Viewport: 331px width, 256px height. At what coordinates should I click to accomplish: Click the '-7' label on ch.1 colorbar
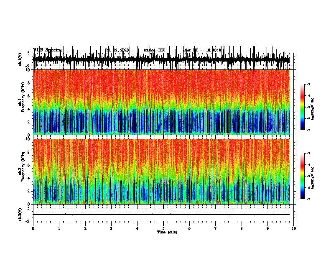(308, 130)
